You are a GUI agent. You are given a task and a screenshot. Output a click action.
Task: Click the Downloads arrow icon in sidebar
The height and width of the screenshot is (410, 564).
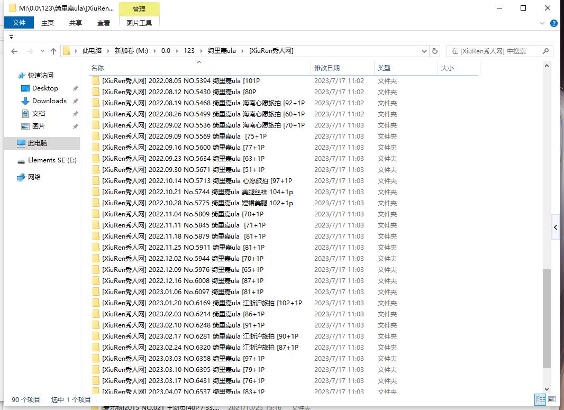pyautogui.click(x=25, y=101)
